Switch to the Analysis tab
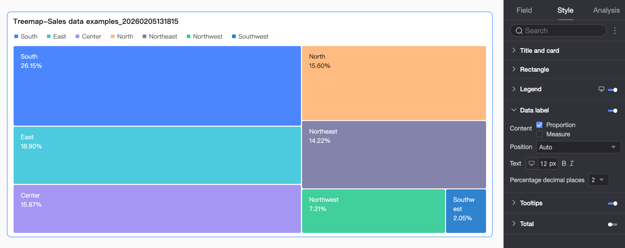 (606, 10)
